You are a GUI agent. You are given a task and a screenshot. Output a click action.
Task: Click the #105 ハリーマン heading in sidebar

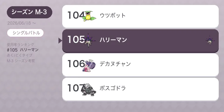coord(23,50)
